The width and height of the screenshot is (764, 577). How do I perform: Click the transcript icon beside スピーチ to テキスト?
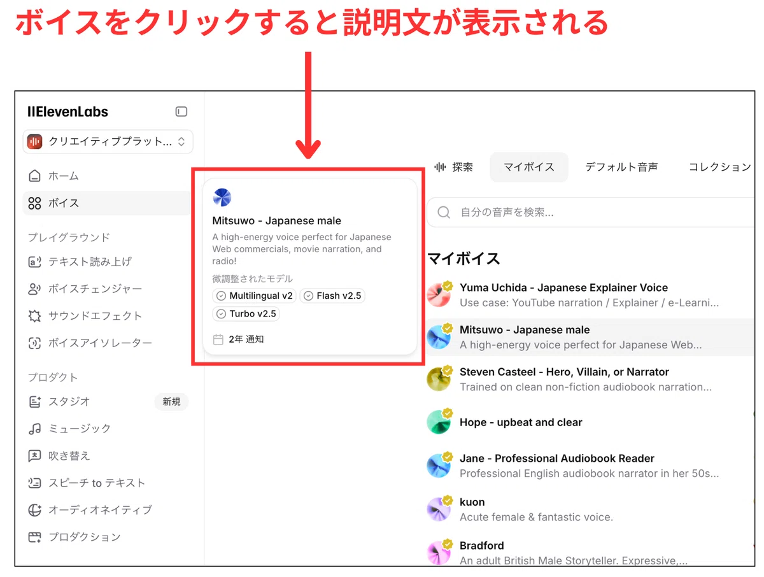[34, 483]
